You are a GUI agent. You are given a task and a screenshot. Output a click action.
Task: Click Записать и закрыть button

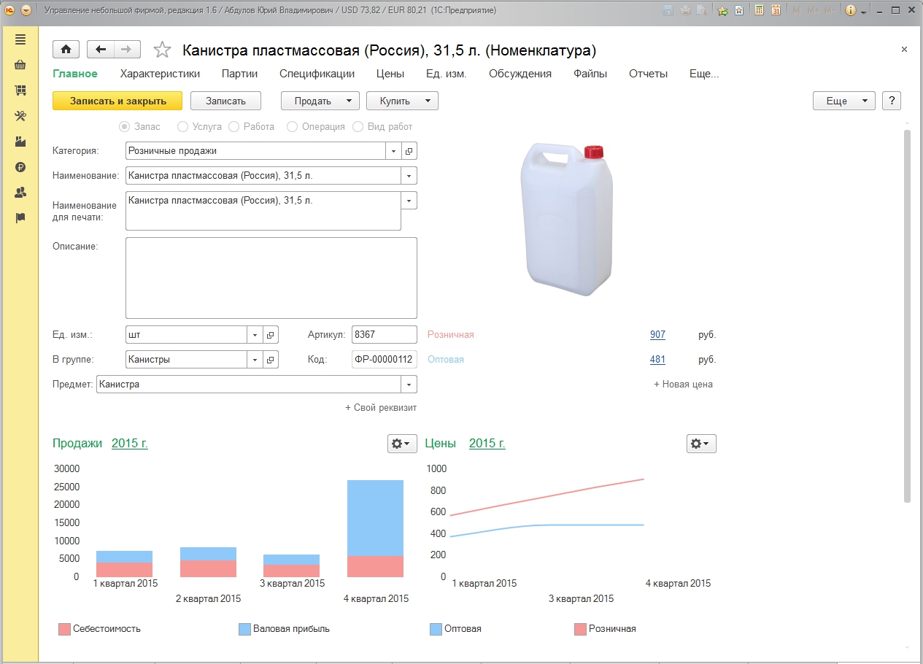pos(117,101)
